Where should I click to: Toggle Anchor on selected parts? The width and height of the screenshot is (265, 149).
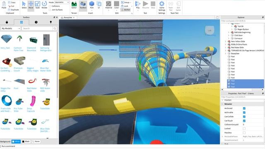pyautogui.click(x=125, y=10)
